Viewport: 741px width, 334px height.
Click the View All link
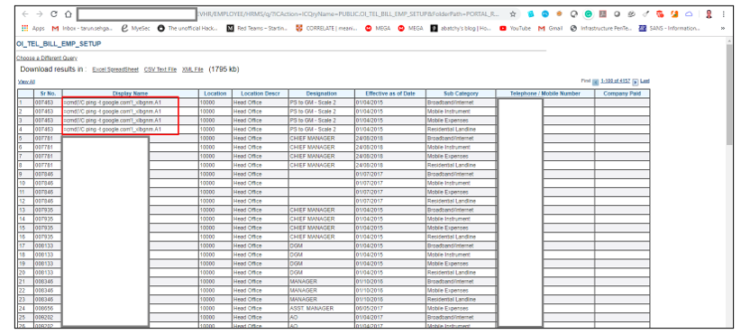(26, 82)
